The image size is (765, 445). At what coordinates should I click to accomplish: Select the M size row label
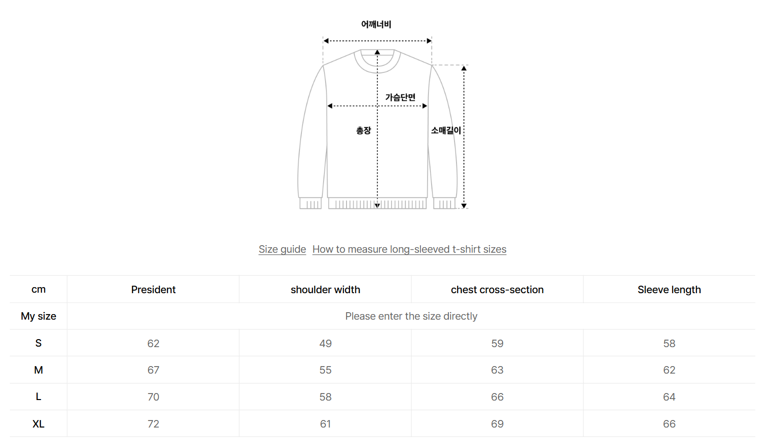coord(38,370)
